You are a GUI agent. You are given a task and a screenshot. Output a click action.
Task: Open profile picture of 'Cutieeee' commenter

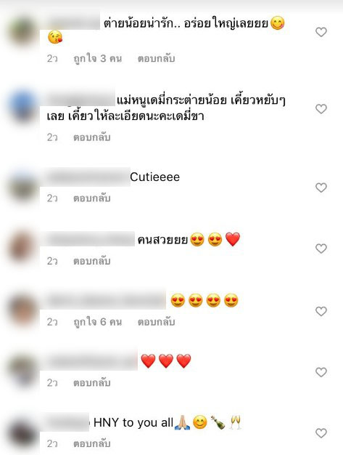pos(22,188)
